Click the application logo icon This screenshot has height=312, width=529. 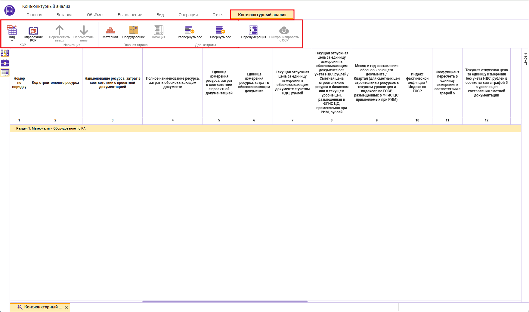[x=10, y=11]
